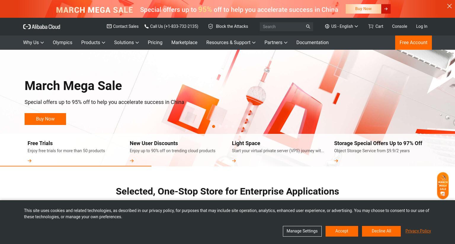Click the Alibaba Cloud logo

point(42,27)
